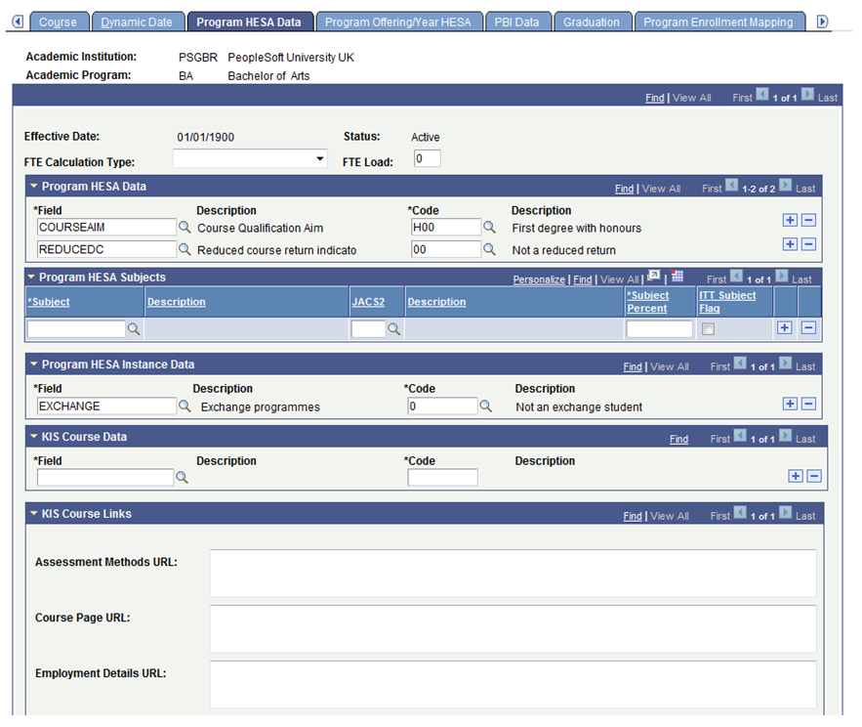Open the Subject lookup in Program HESA Subjects
The height and width of the screenshot is (727, 862).
point(134,329)
